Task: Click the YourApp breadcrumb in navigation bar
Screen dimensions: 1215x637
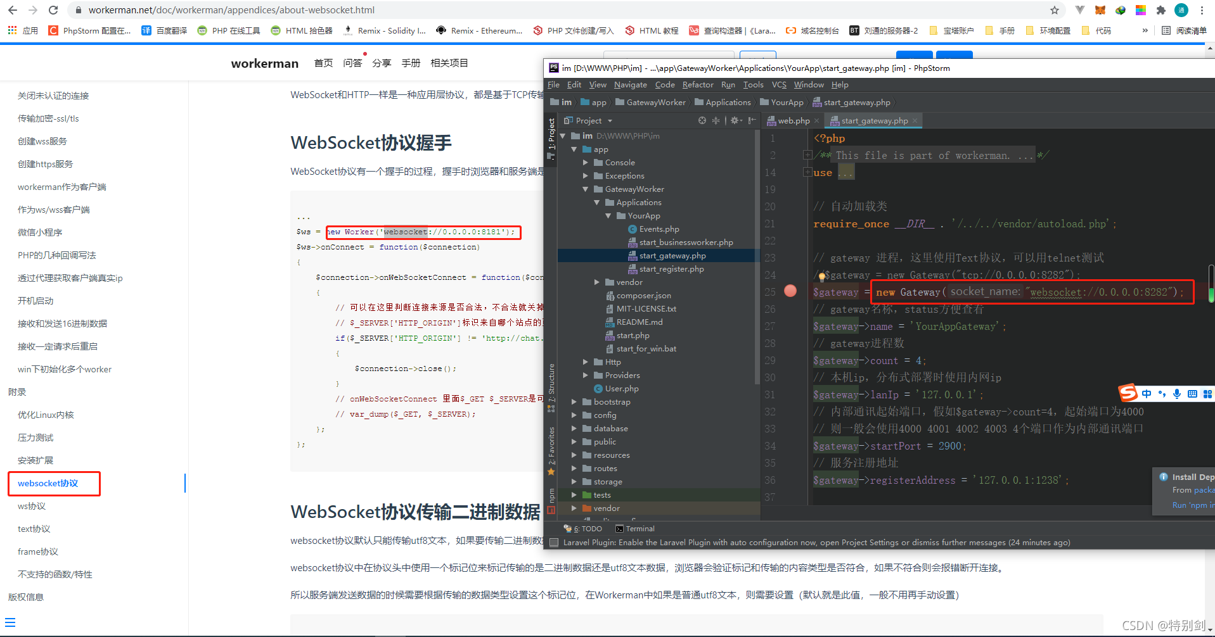Action: [x=781, y=103]
